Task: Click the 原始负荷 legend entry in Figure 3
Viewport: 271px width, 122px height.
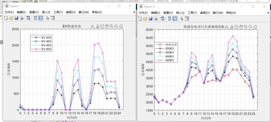Action: [x=166, y=45]
